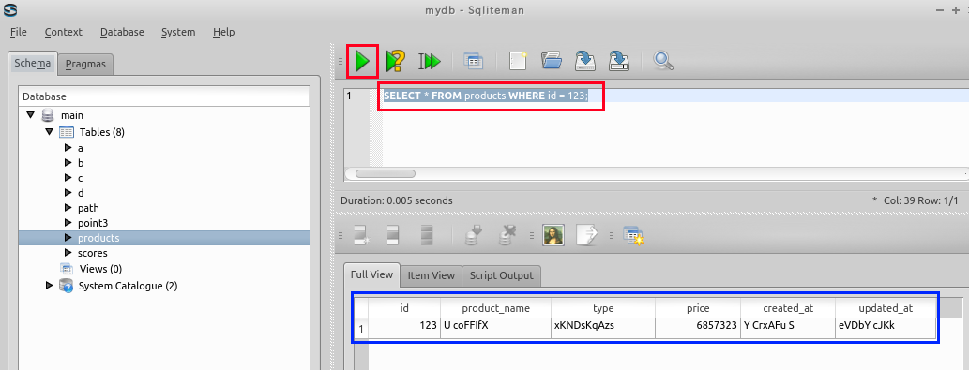Create a new SQL script file
Image resolution: width=969 pixels, height=370 pixels.
[x=518, y=61]
